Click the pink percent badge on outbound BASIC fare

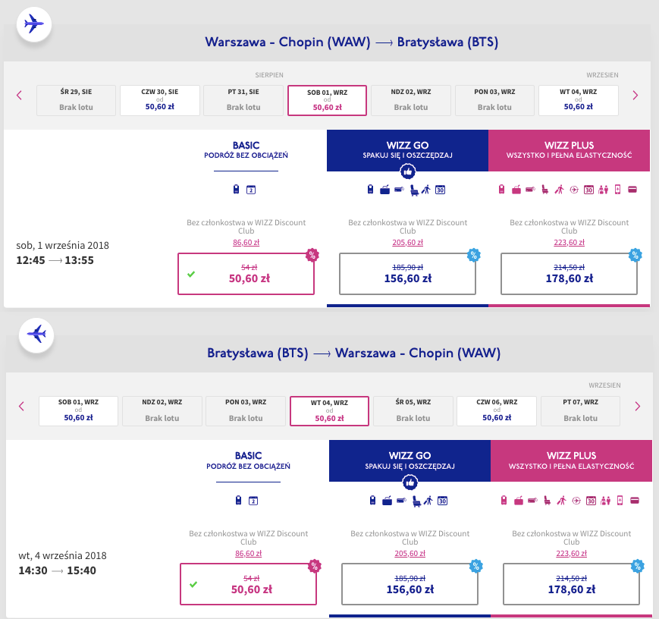pos(311,255)
